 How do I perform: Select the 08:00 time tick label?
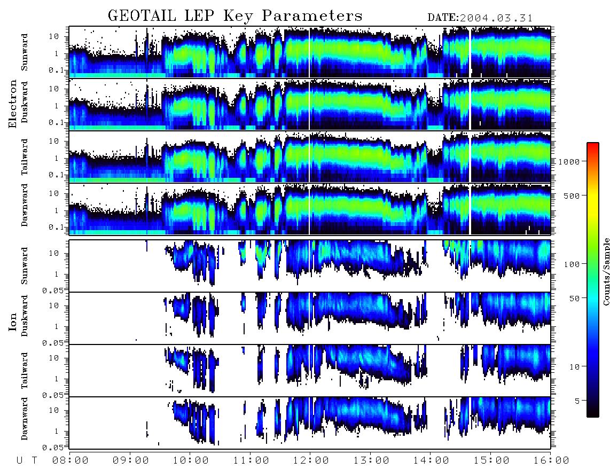tap(71, 461)
